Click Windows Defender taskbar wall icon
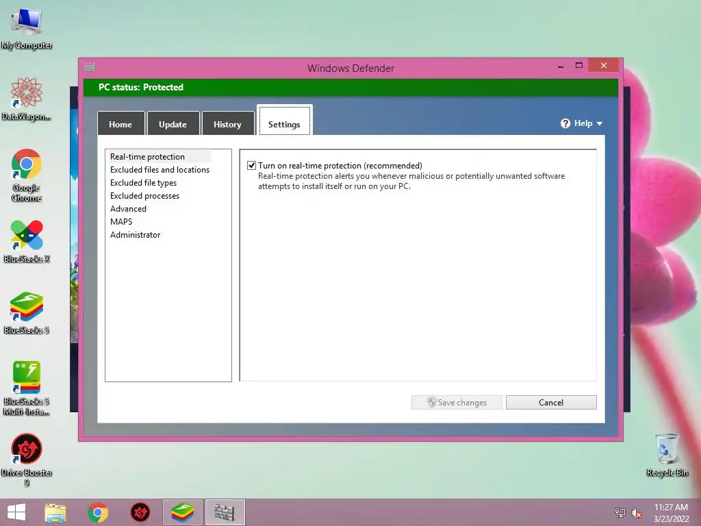701x526 pixels. 225,512
